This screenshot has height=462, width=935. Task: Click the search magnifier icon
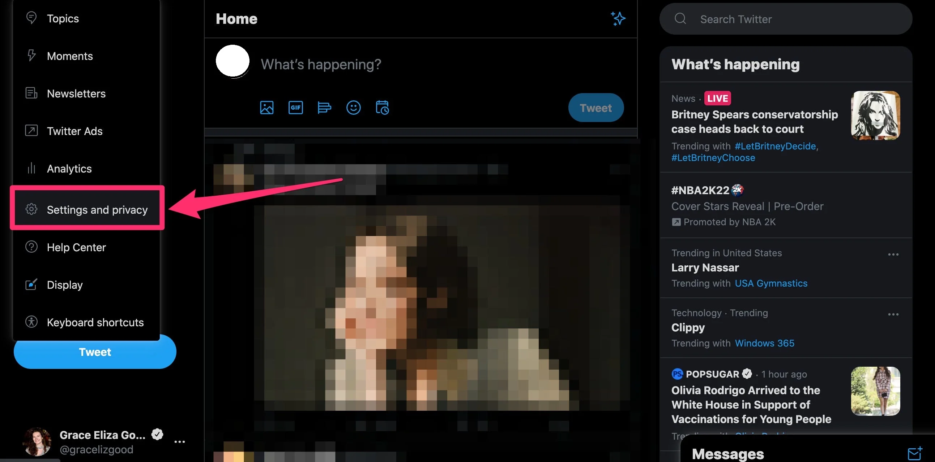click(x=680, y=18)
